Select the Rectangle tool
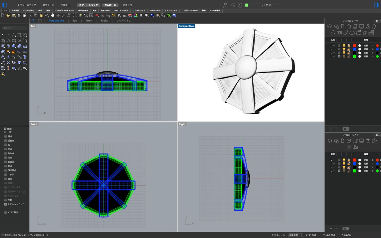The width and height of the screenshot is (381, 238). tap(14, 40)
